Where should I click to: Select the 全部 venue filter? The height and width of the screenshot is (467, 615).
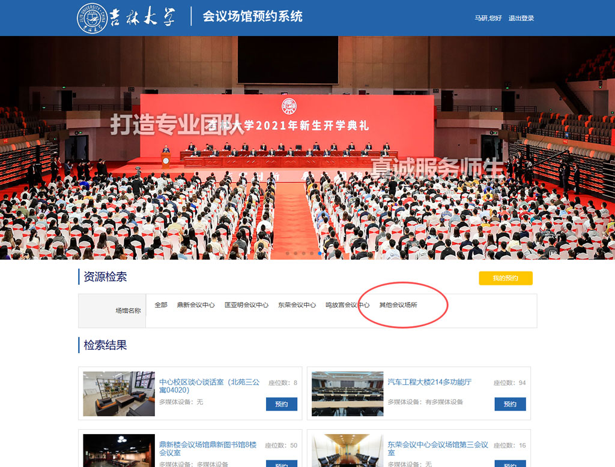[161, 305]
